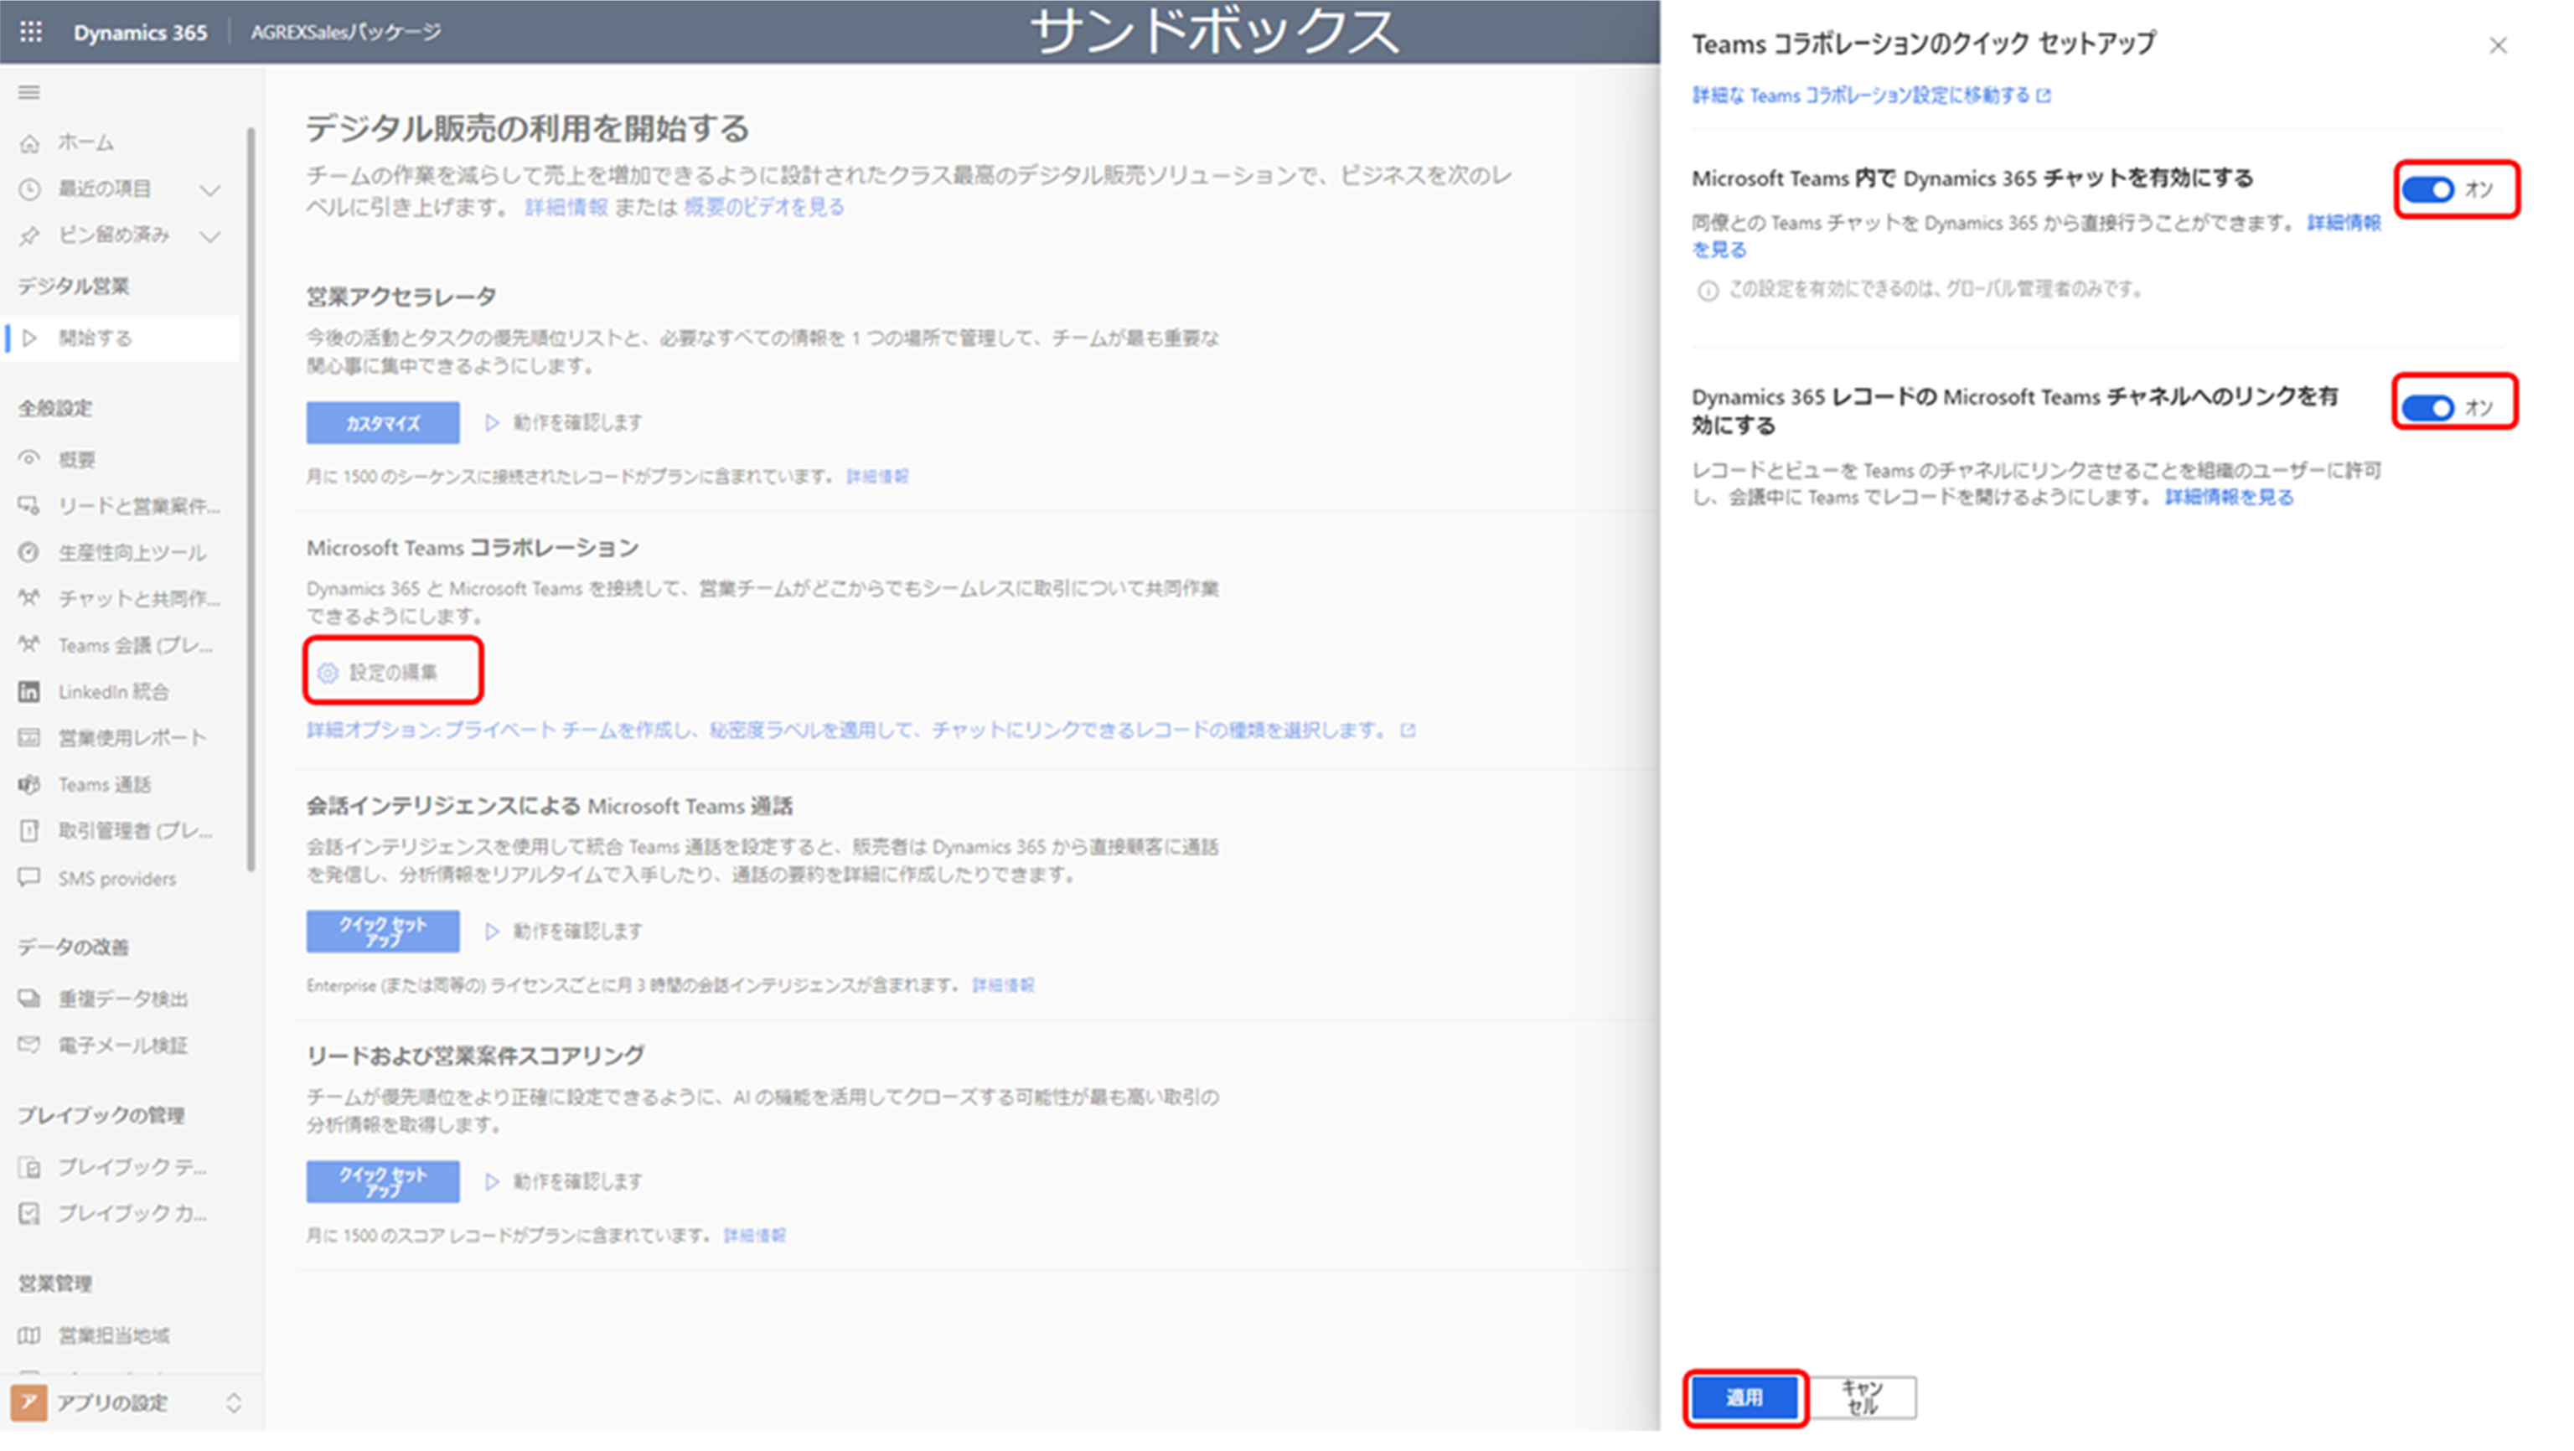Click the Teams 会議 icon in sidebar
Viewport: 2574px width, 1451px height.
[30, 644]
